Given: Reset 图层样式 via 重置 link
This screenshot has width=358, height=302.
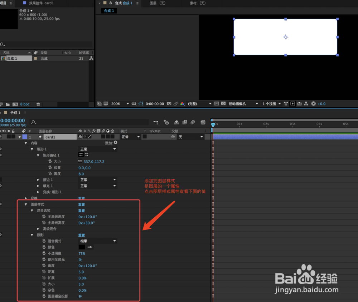Looking at the screenshot, I should pos(82,205).
